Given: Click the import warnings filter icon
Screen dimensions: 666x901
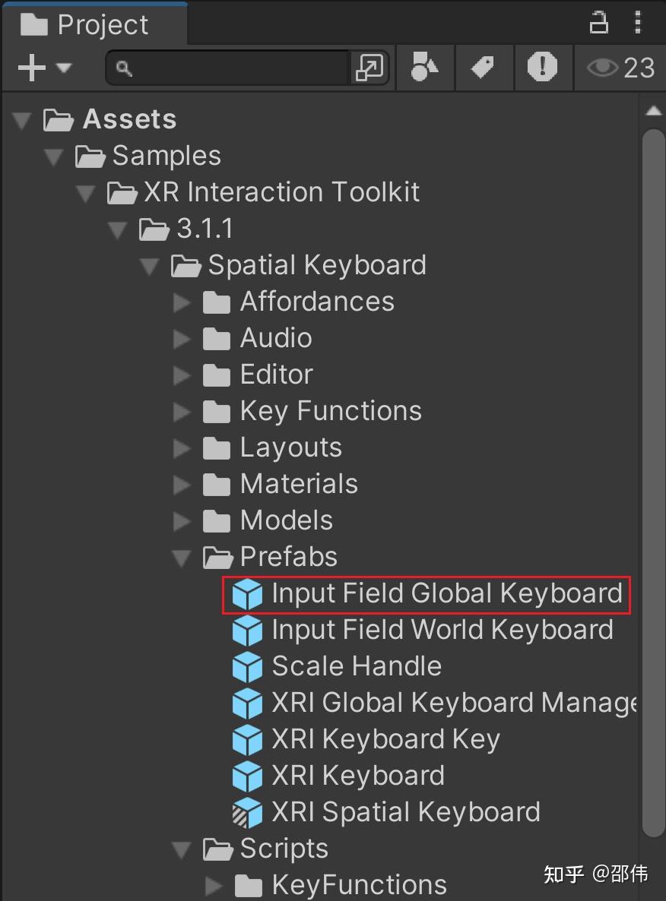Looking at the screenshot, I should [x=543, y=68].
